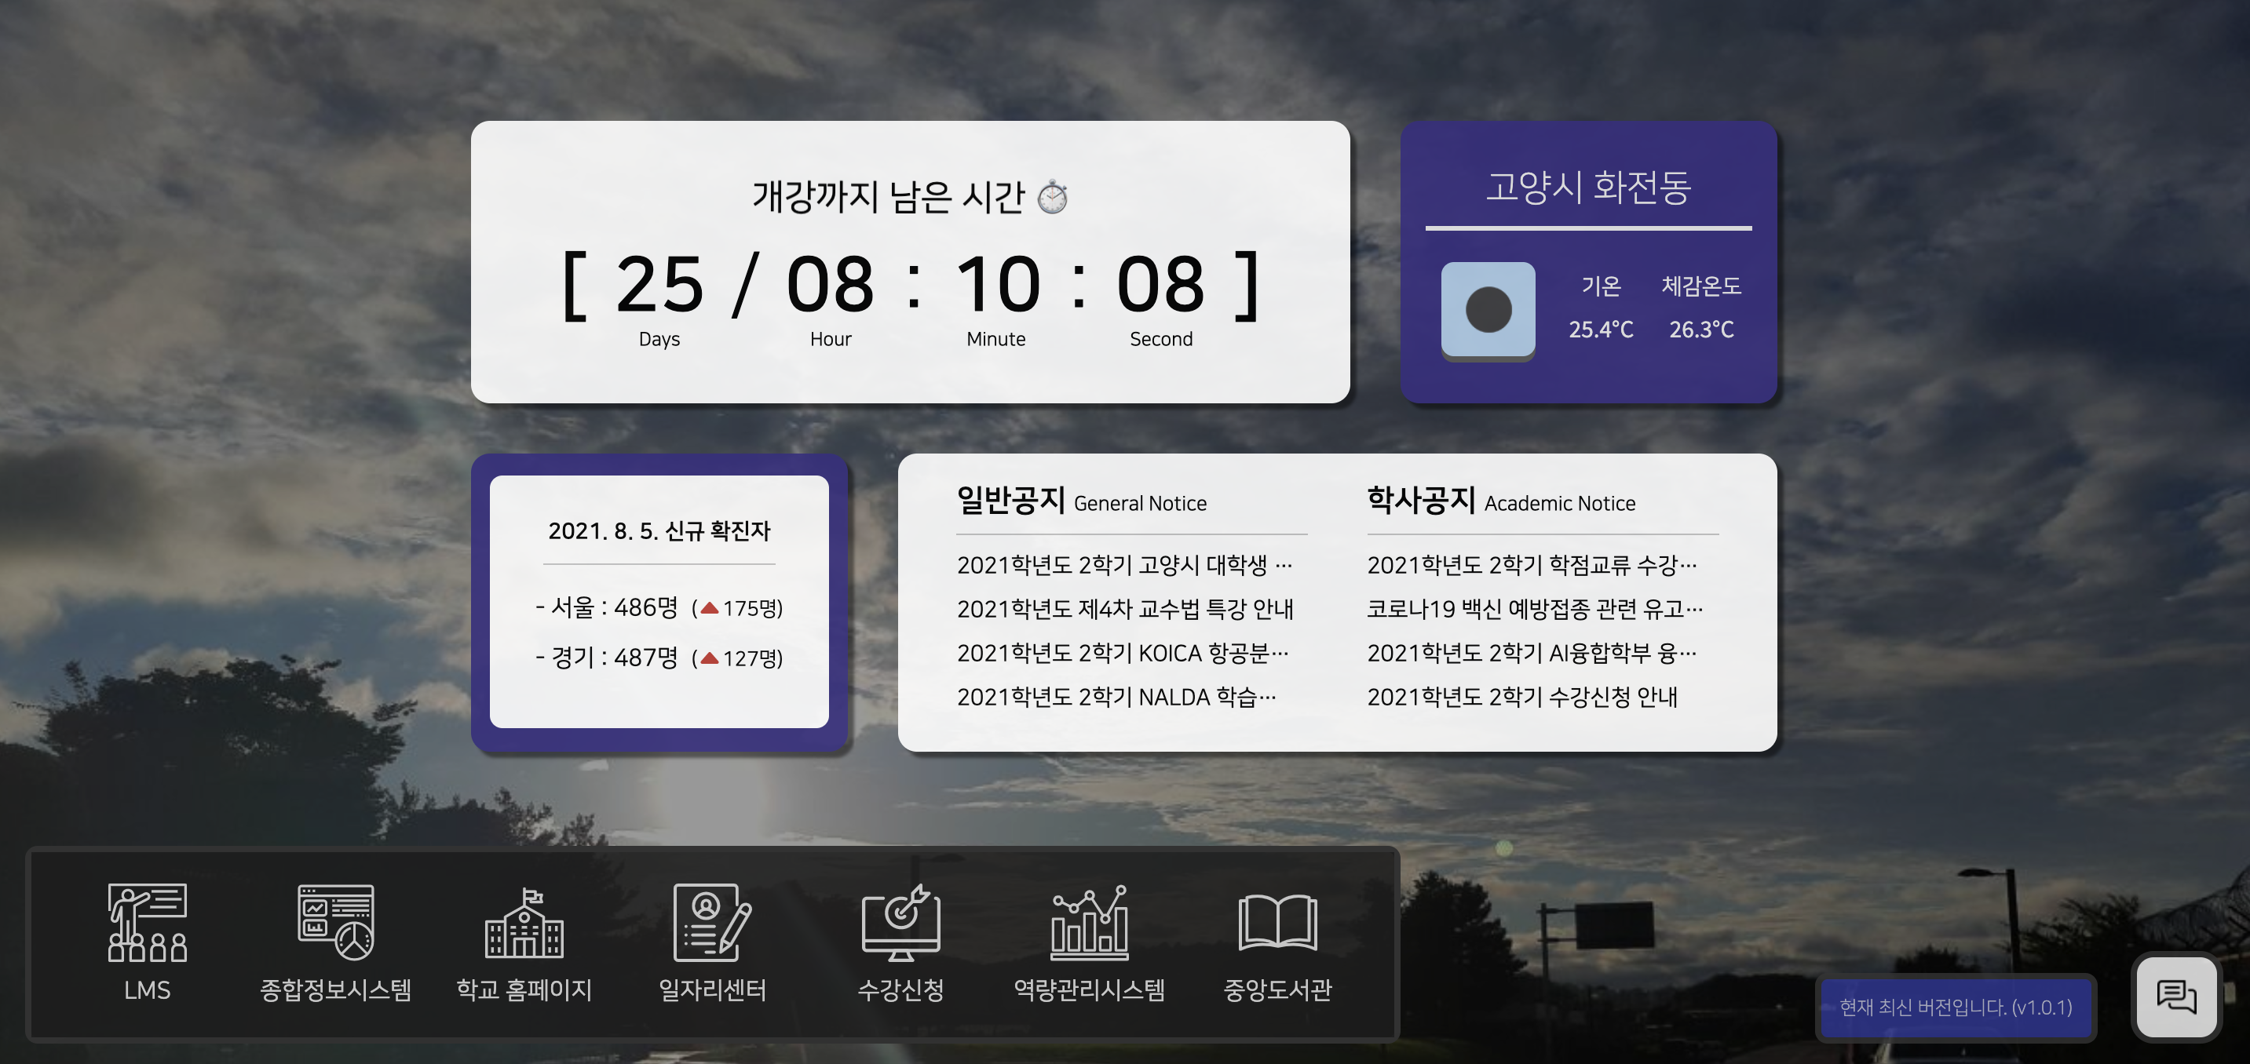Open the 수강신청 monitor icon
The width and height of the screenshot is (2250, 1064).
click(900, 923)
